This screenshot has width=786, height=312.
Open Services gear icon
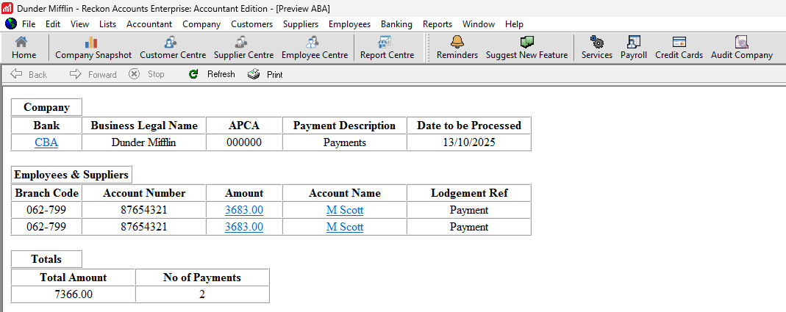point(596,48)
